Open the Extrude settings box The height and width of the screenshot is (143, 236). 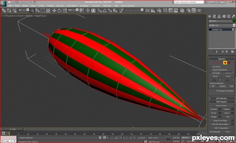point(220,109)
